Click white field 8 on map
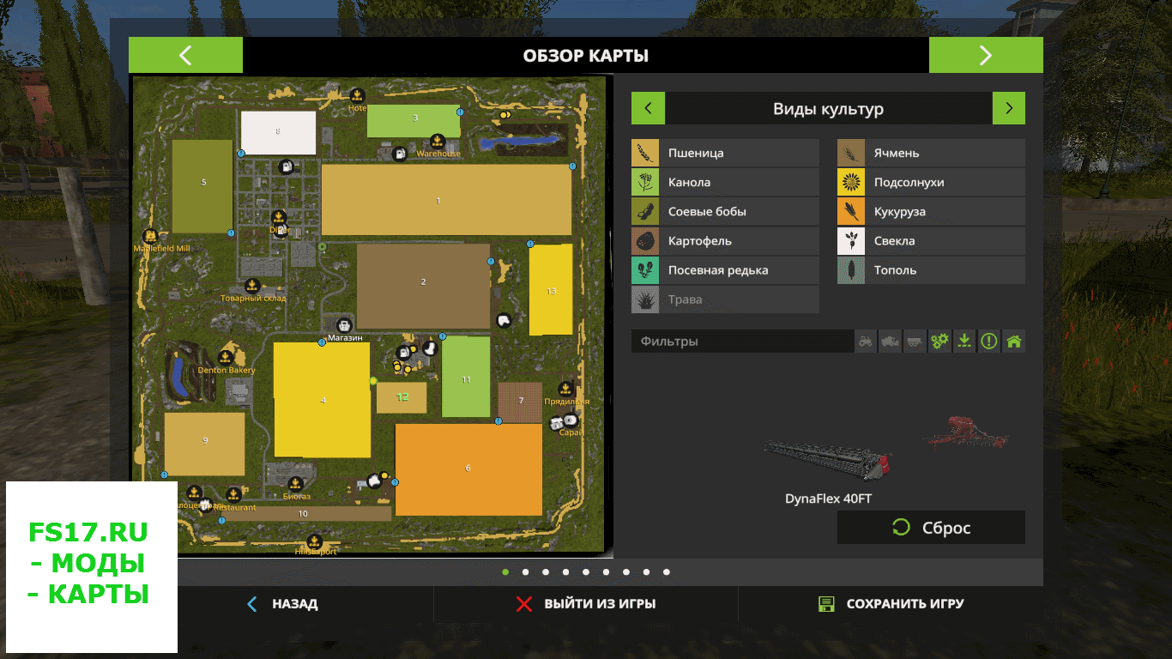Viewport: 1172px width, 659px height. point(278,132)
